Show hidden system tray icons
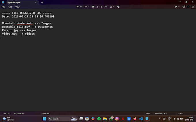Screen dimensions: 196x122 click(x=160, y=119)
